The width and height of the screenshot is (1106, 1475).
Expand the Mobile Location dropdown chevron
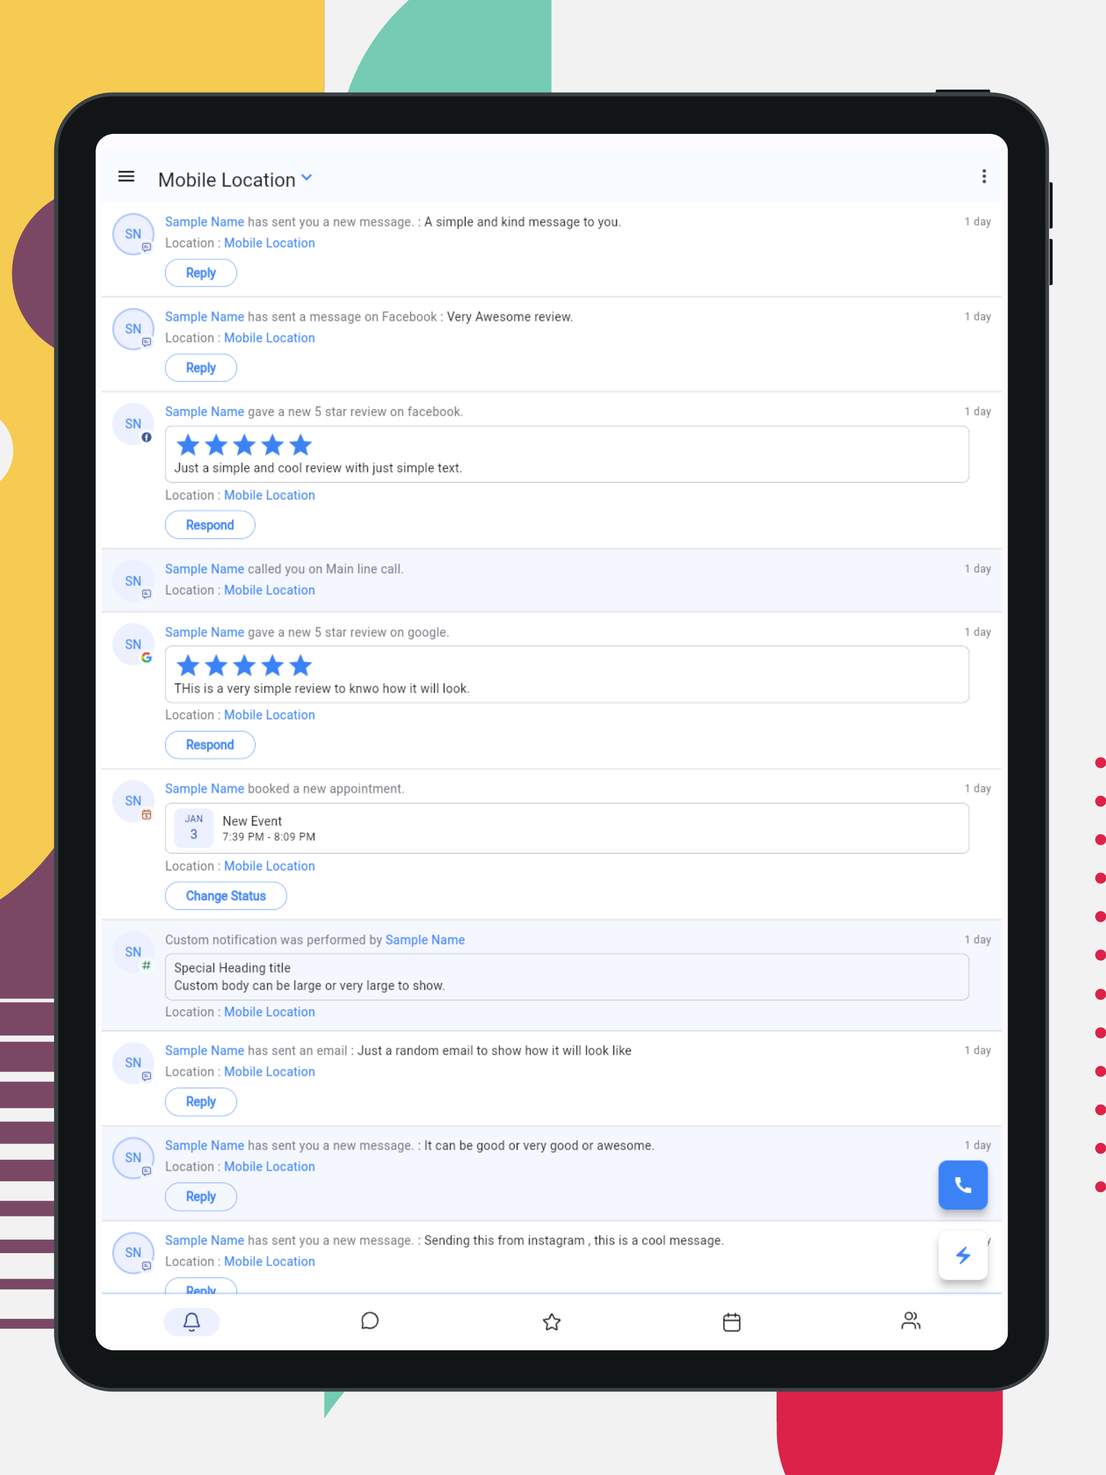coord(307,178)
